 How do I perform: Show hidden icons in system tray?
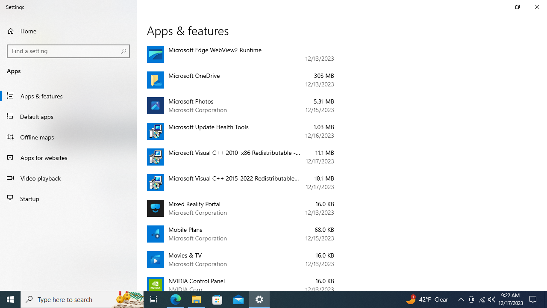pos(461,299)
